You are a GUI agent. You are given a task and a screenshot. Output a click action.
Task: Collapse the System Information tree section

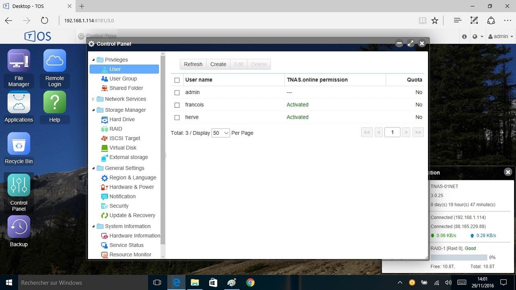[x=93, y=226]
